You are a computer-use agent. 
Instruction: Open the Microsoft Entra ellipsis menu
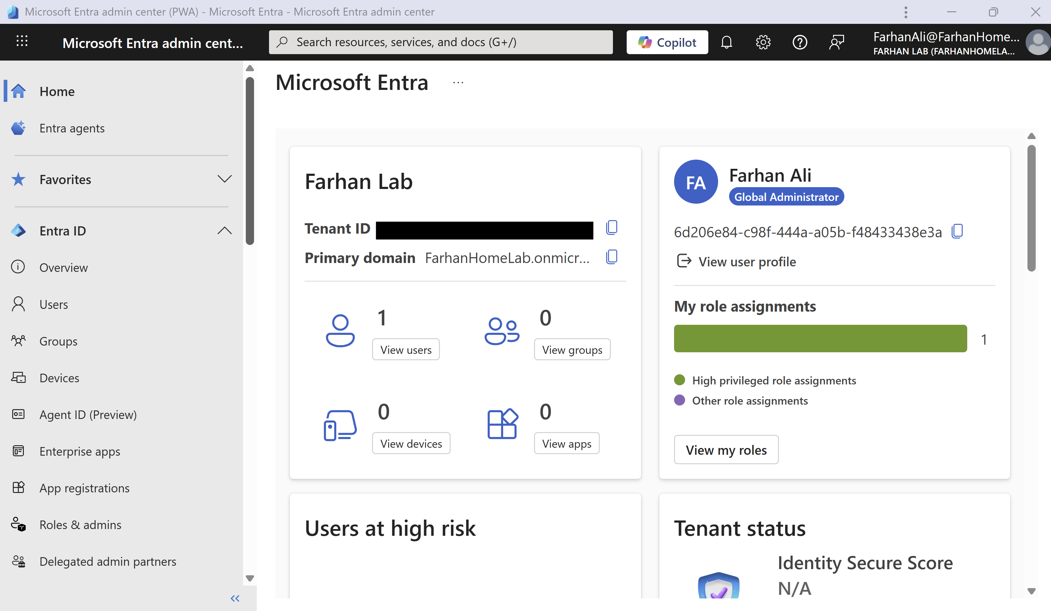[458, 83]
